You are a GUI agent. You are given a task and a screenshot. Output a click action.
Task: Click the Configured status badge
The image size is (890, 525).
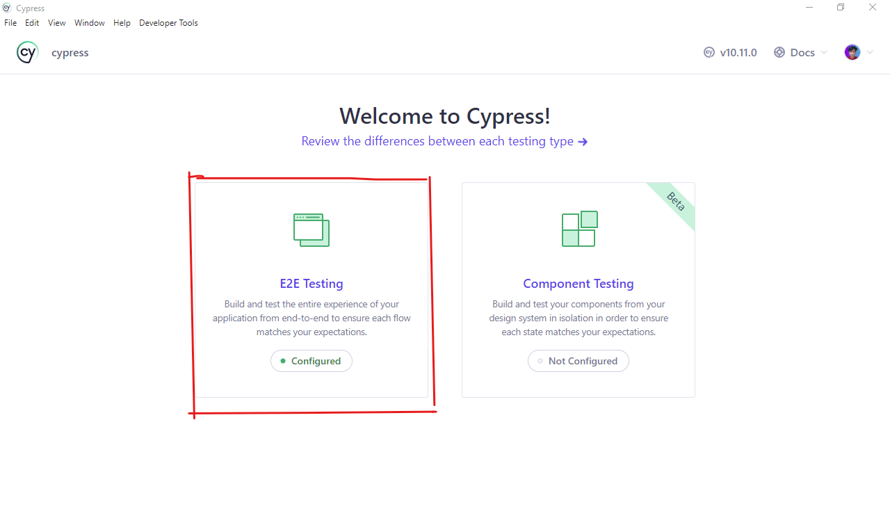click(x=311, y=361)
